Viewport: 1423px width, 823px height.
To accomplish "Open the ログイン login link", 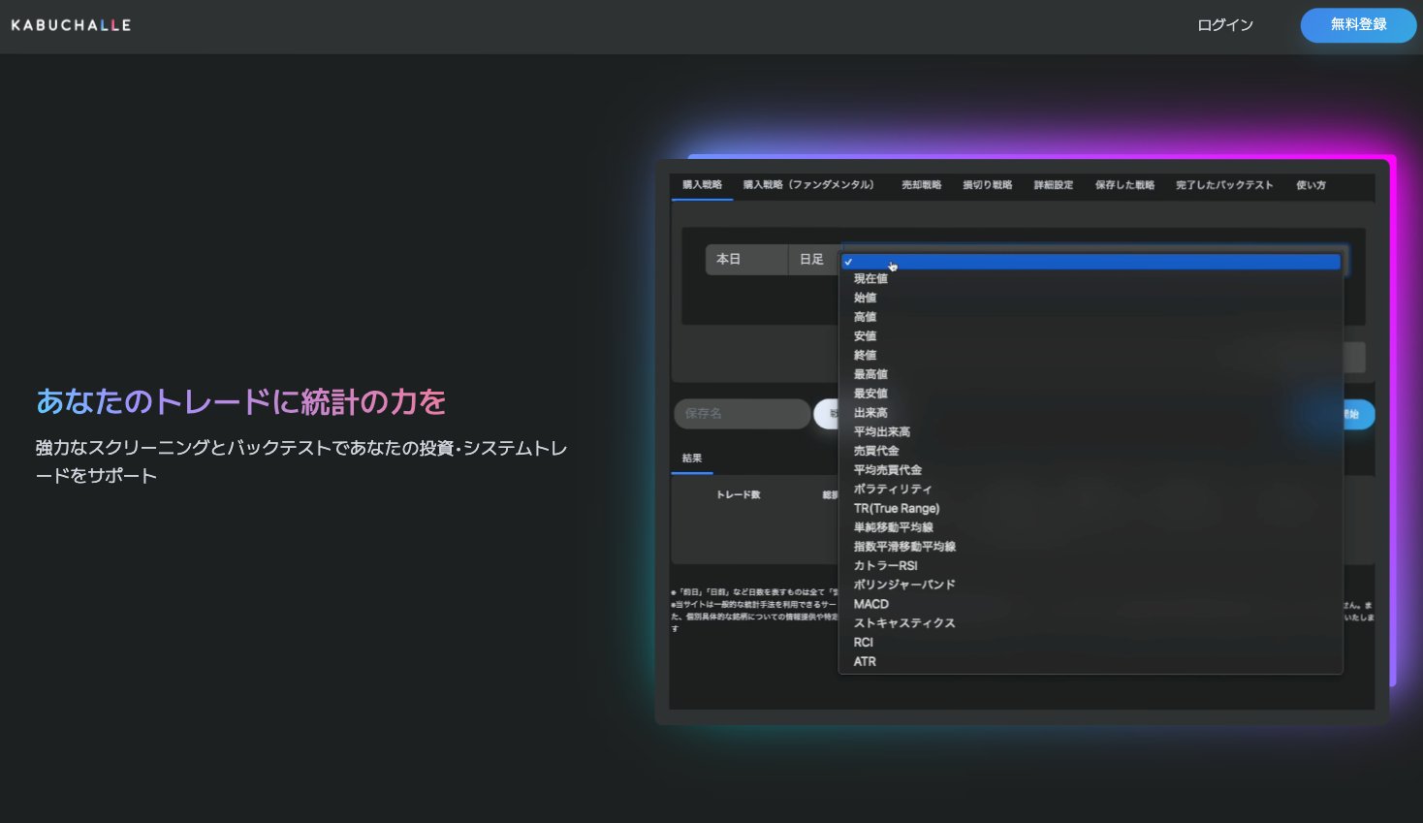I will 1225,25.
